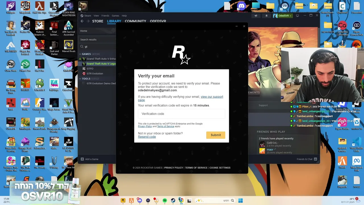The image size is (364, 205).
Task: Switch to the COMMUNITY tab
Action: click(x=135, y=21)
